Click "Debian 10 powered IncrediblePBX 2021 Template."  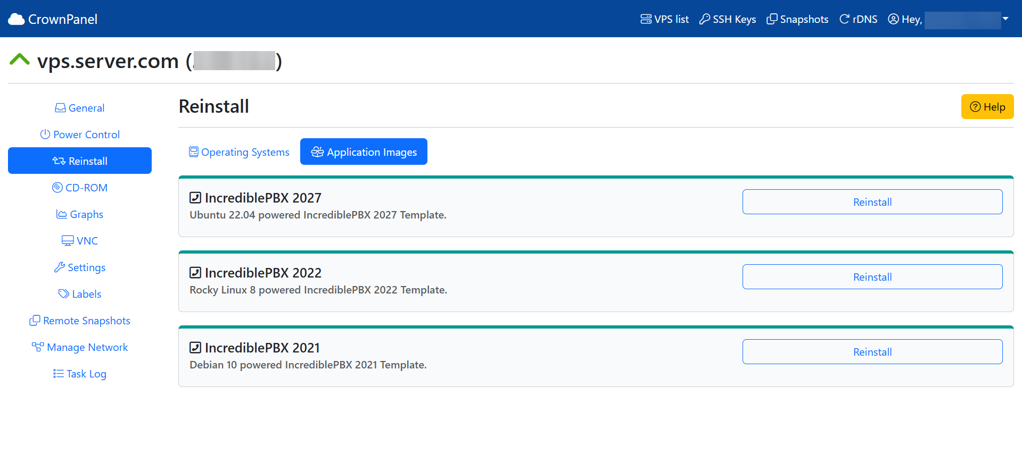pyautogui.click(x=308, y=365)
